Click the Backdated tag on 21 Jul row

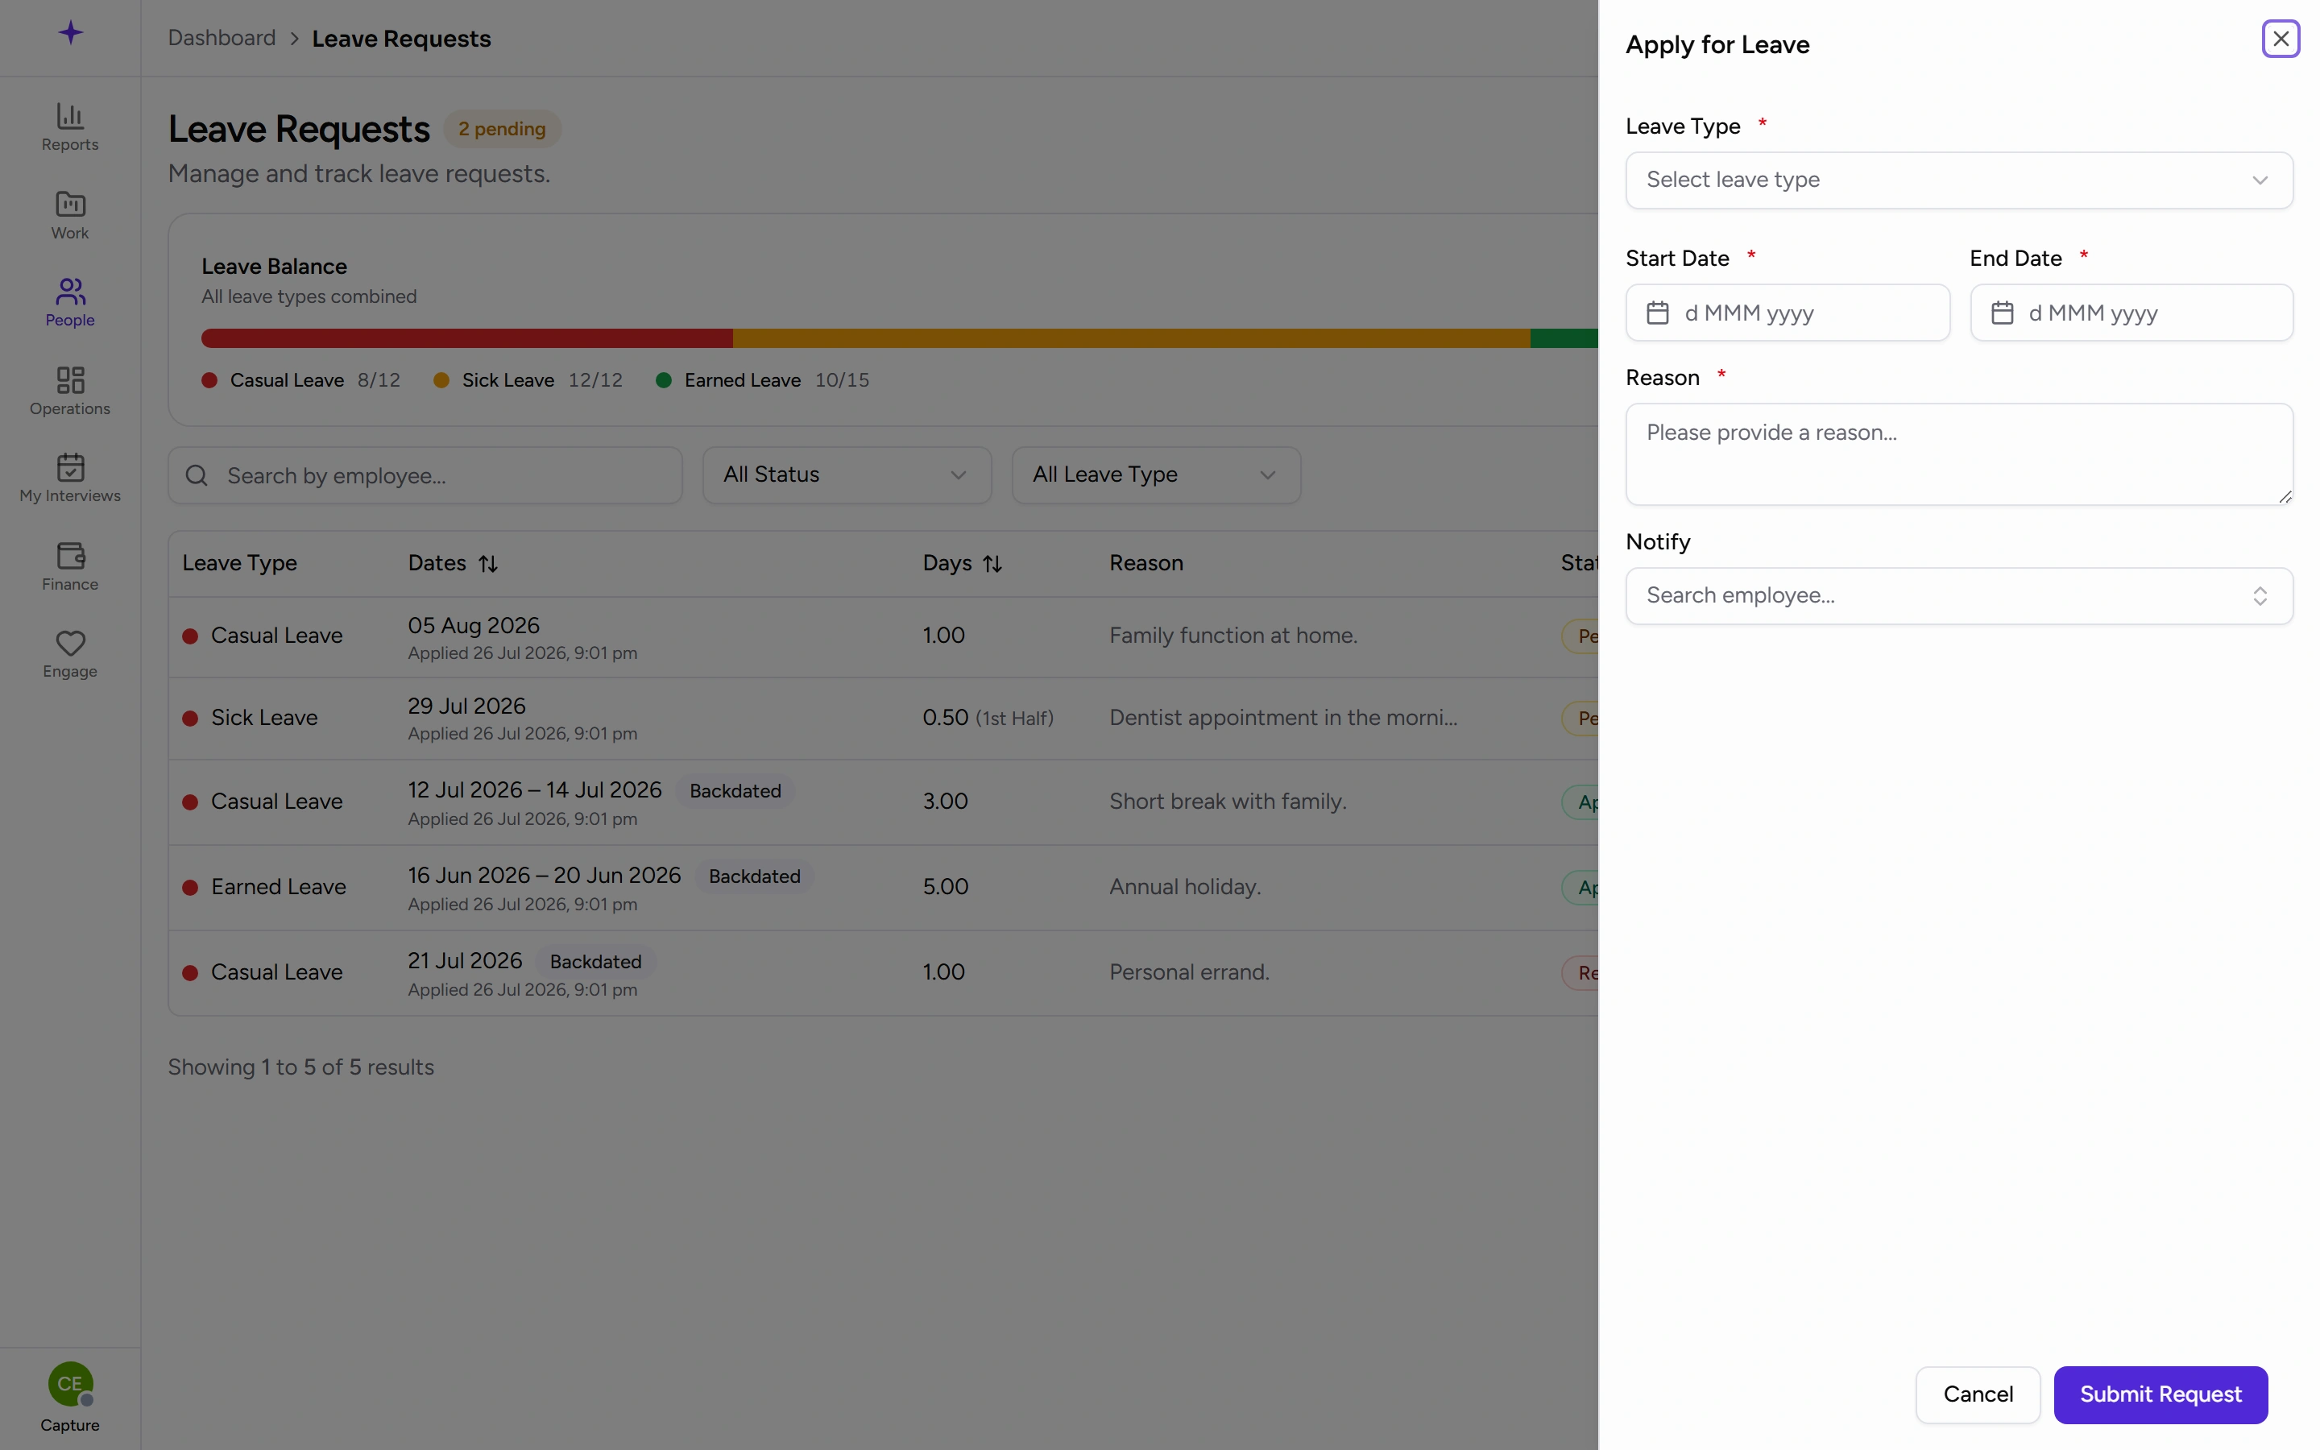click(595, 962)
